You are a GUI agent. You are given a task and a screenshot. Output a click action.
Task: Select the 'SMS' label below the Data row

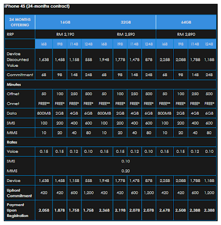[x=11, y=123]
